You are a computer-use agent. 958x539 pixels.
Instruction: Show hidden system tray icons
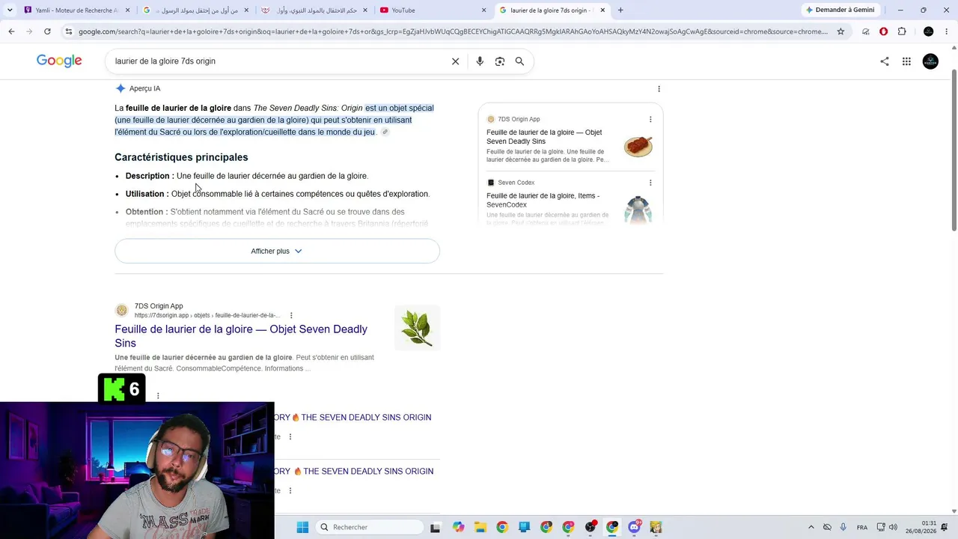click(811, 527)
